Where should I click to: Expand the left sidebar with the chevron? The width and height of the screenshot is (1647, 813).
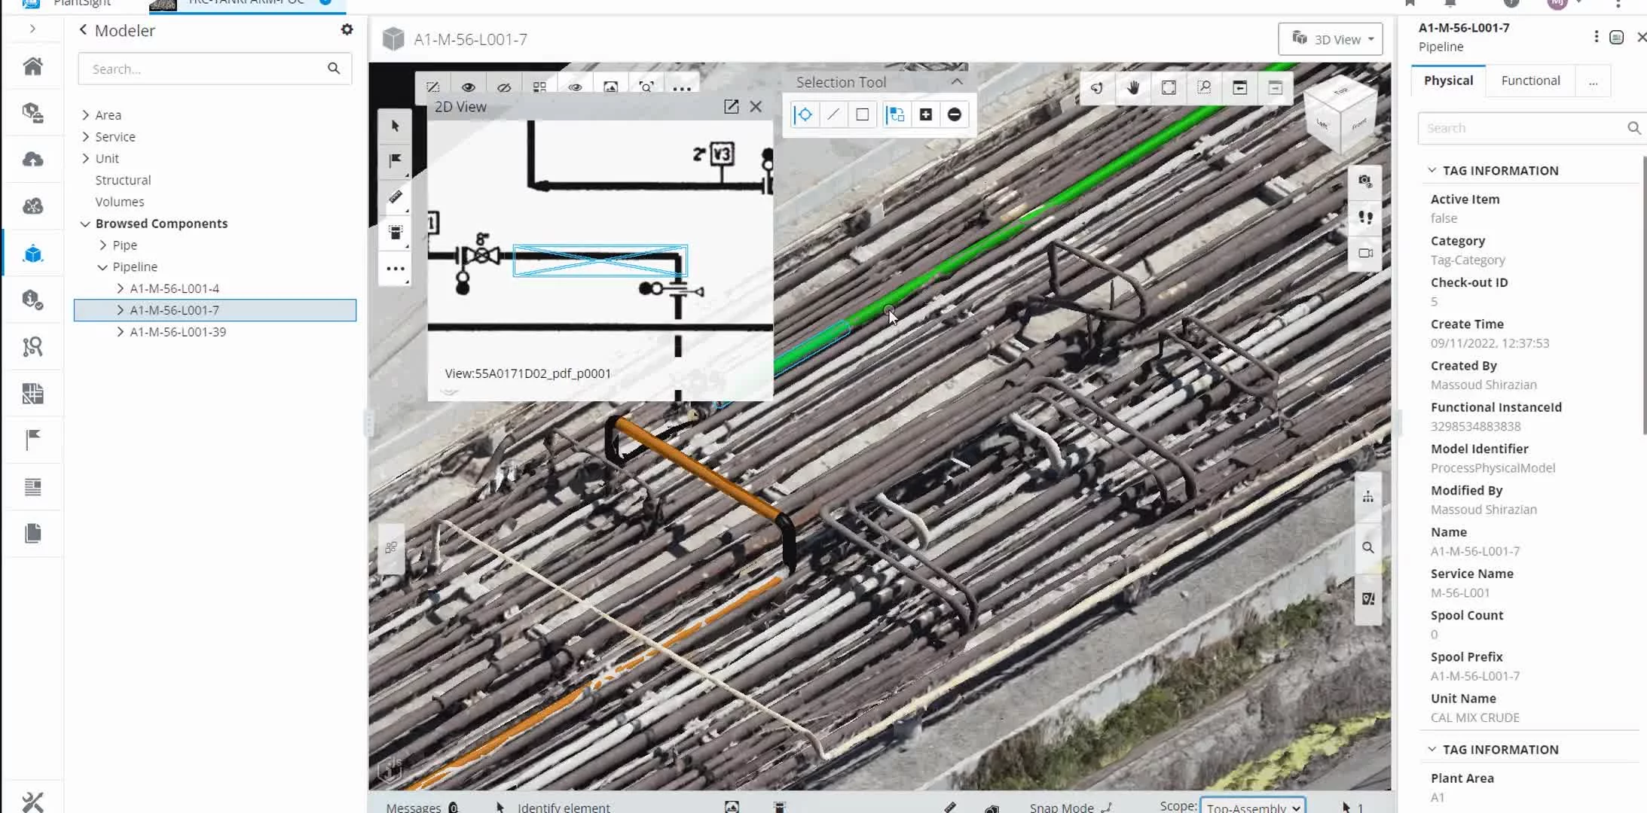coord(32,29)
